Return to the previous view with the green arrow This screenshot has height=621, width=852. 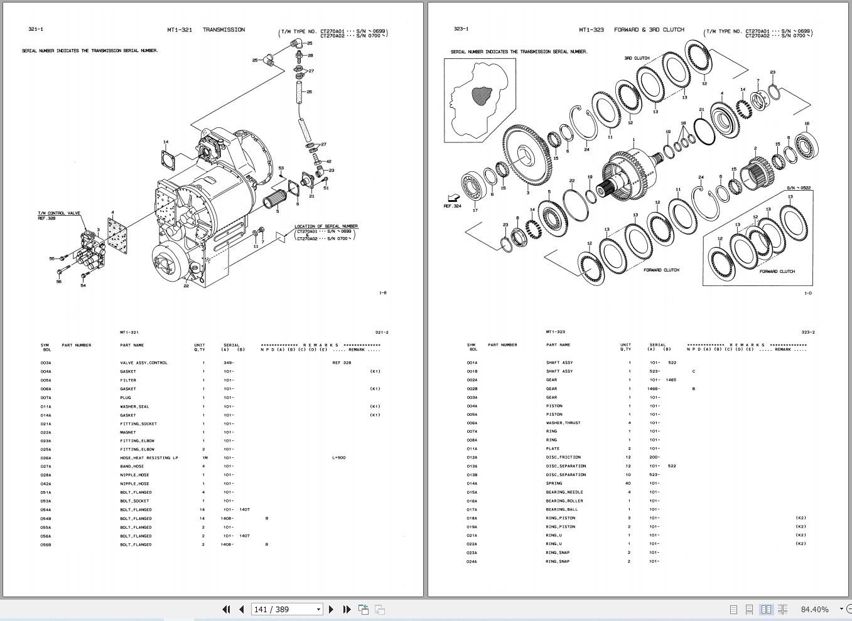point(364,609)
